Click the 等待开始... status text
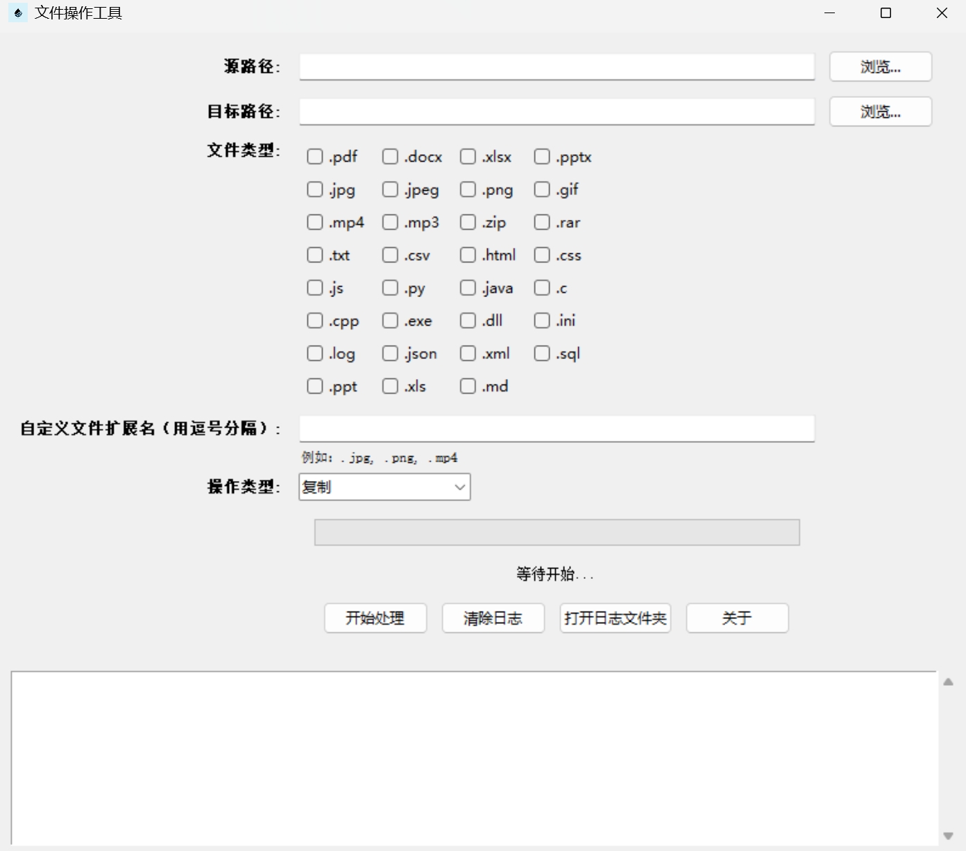 pyautogui.click(x=555, y=574)
